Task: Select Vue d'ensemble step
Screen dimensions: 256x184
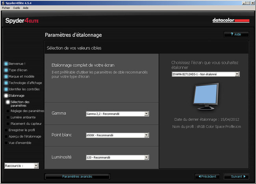Action: click(x=20, y=143)
